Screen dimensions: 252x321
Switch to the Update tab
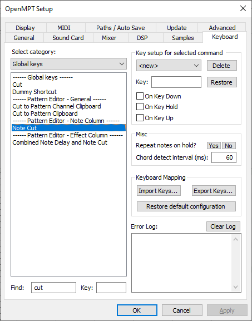point(177,28)
